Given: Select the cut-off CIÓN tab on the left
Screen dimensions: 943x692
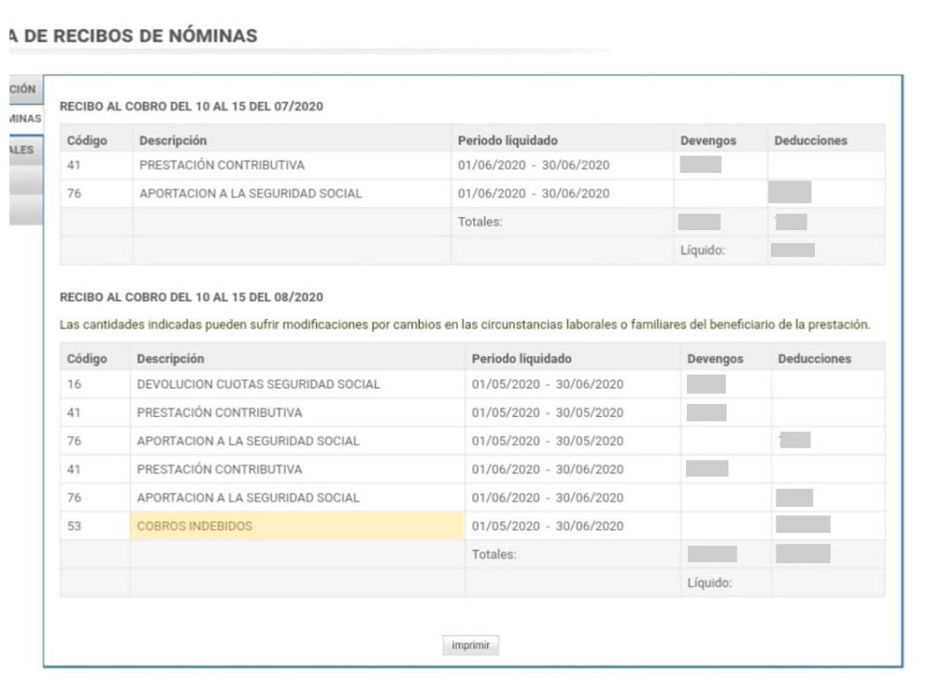Looking at the screenshot, I should [x=25, y=89].
